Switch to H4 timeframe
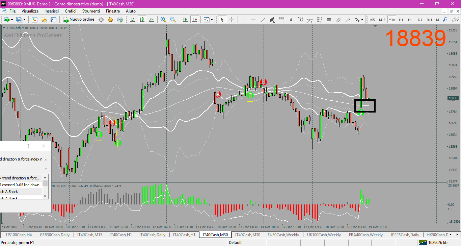The image size is (461, 246). [x=410, y=20]
